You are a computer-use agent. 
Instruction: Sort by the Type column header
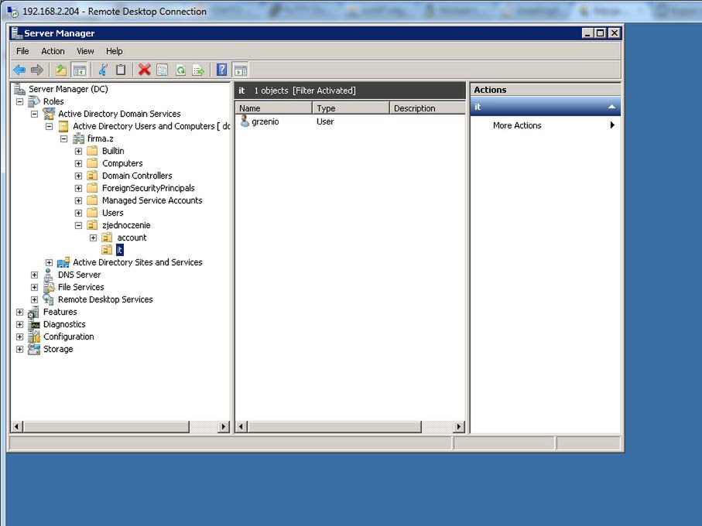click(x=351, y=108)
